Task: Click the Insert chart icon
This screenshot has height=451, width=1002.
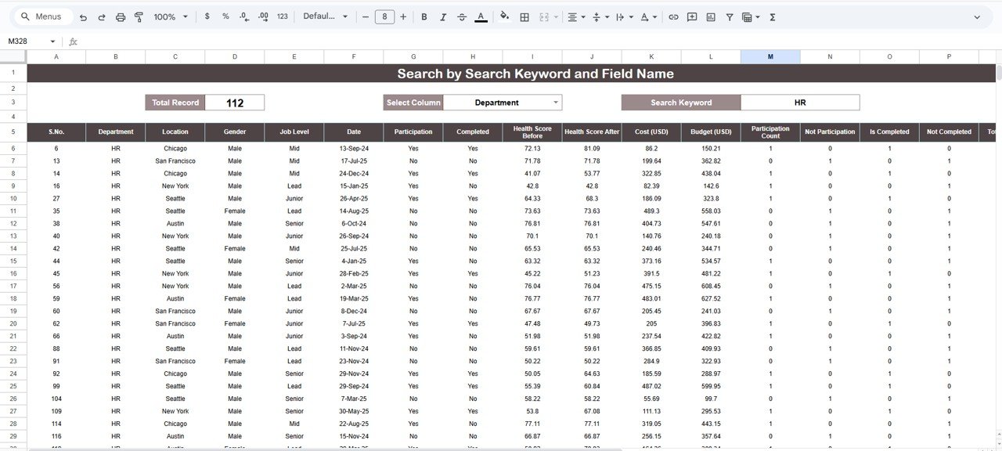Action: 711,16
